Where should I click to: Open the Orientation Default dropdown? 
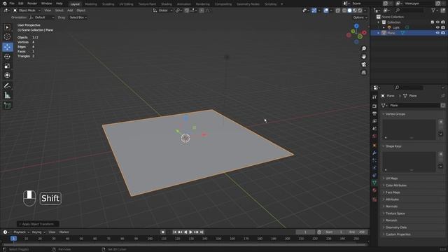point(42,17)
